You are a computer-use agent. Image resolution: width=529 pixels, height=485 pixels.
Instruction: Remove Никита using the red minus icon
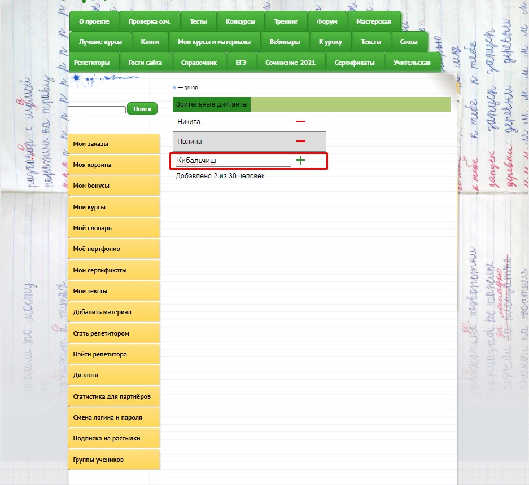(x=301, y=121)
